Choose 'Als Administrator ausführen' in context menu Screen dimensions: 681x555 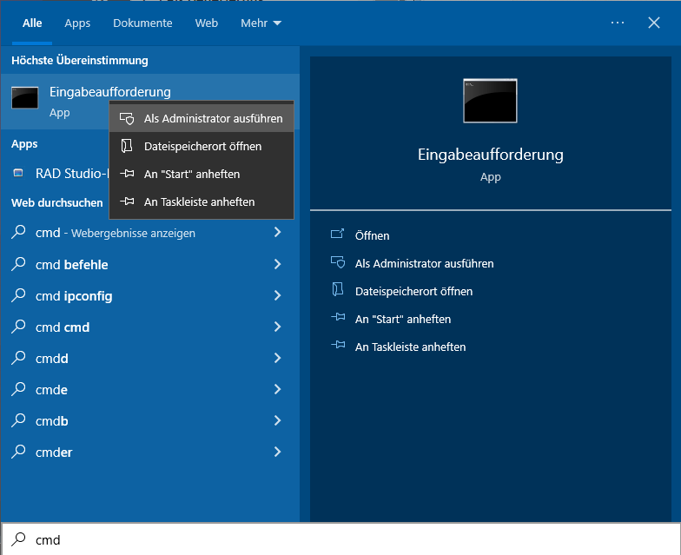[202, 118]
